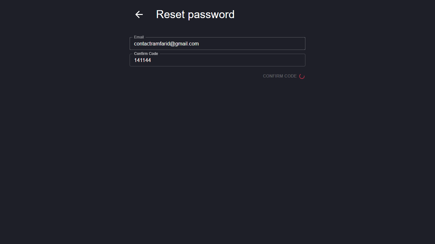The width and height of the screenshot is (435, 244).
Task: Click the "@" symbol in the email
Action: pos(173,44)
